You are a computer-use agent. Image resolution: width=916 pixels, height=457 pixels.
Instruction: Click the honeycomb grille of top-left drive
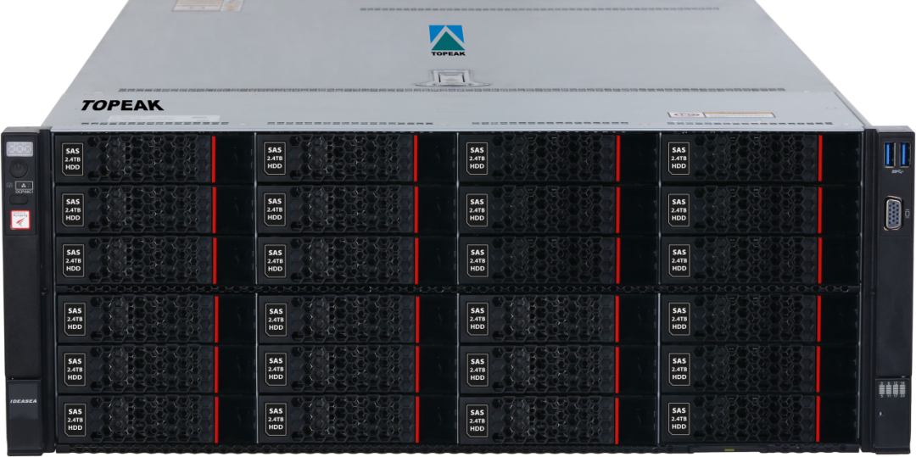[148, 159]
